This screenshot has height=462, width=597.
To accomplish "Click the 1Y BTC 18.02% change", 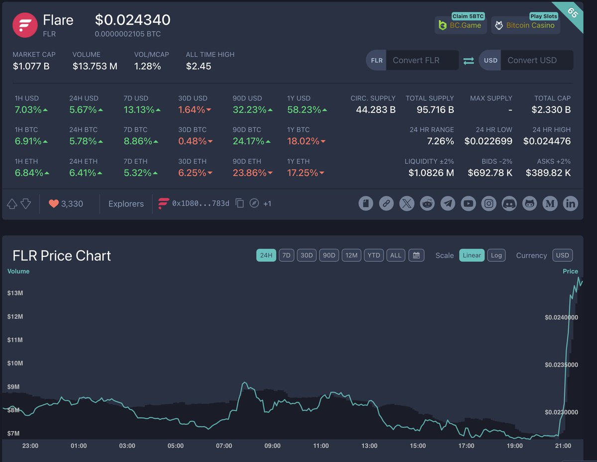I will (x=306, y=141).
